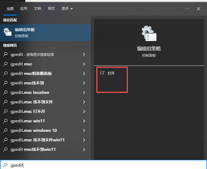Expand arrow for gpedit.msc windows 10
This screenshot has height=169, width=207.
[x=84, y=131]
